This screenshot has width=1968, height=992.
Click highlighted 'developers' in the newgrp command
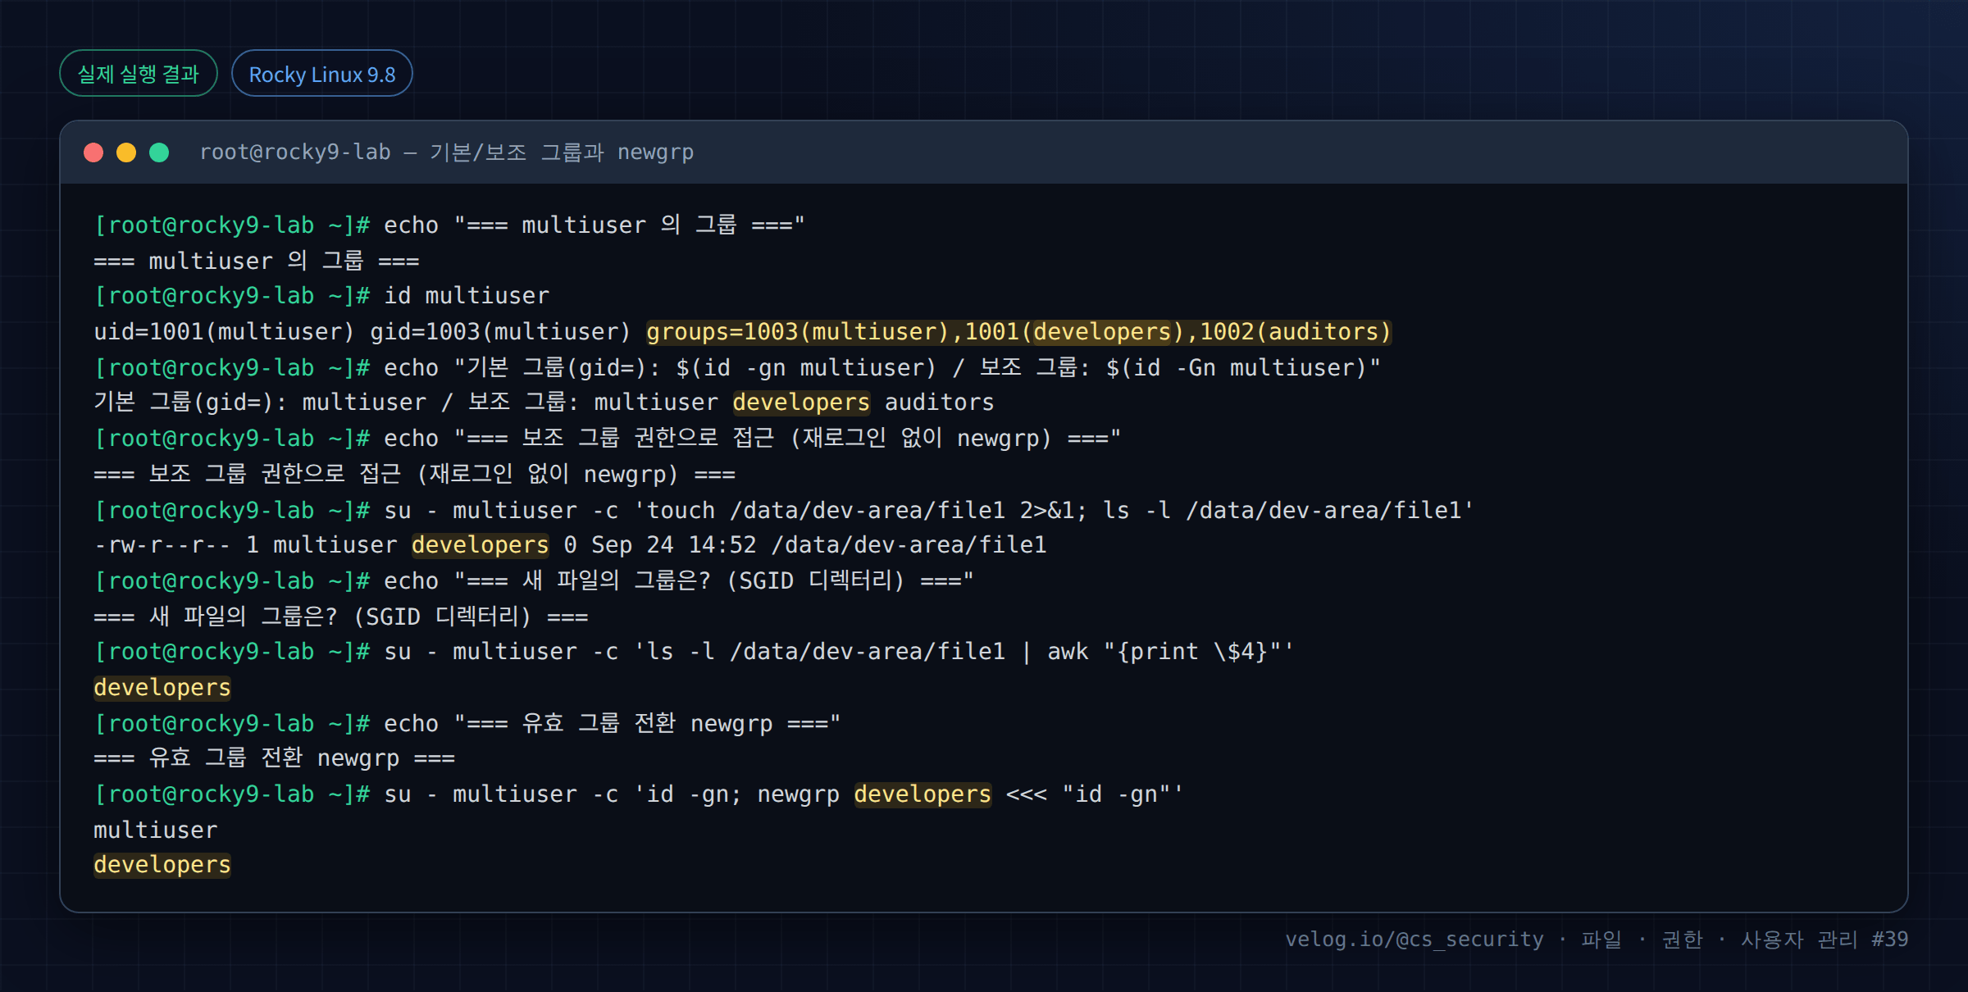tap(922, 794)
